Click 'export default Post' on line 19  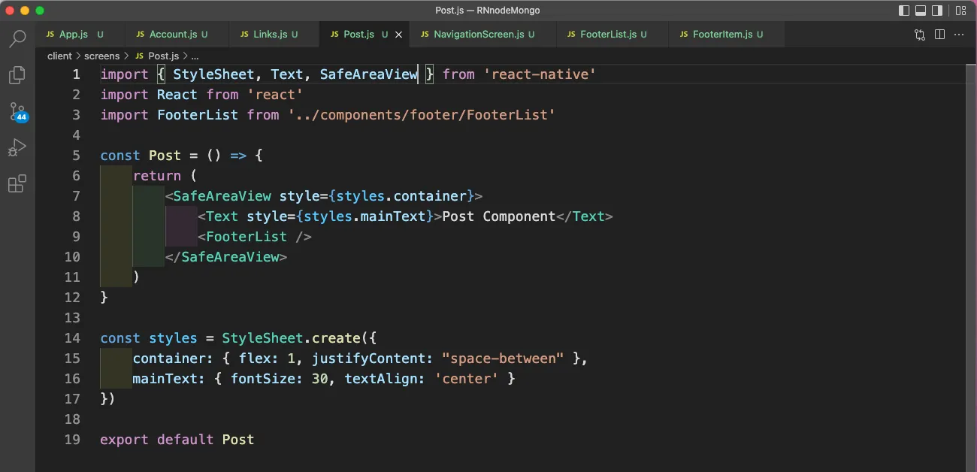(177, 440)
